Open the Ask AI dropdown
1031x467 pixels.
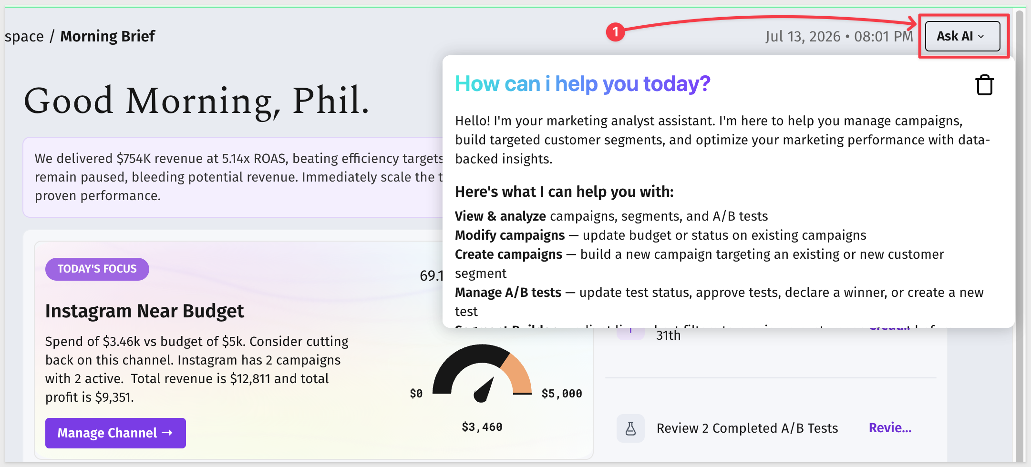(x=962, y=36)
